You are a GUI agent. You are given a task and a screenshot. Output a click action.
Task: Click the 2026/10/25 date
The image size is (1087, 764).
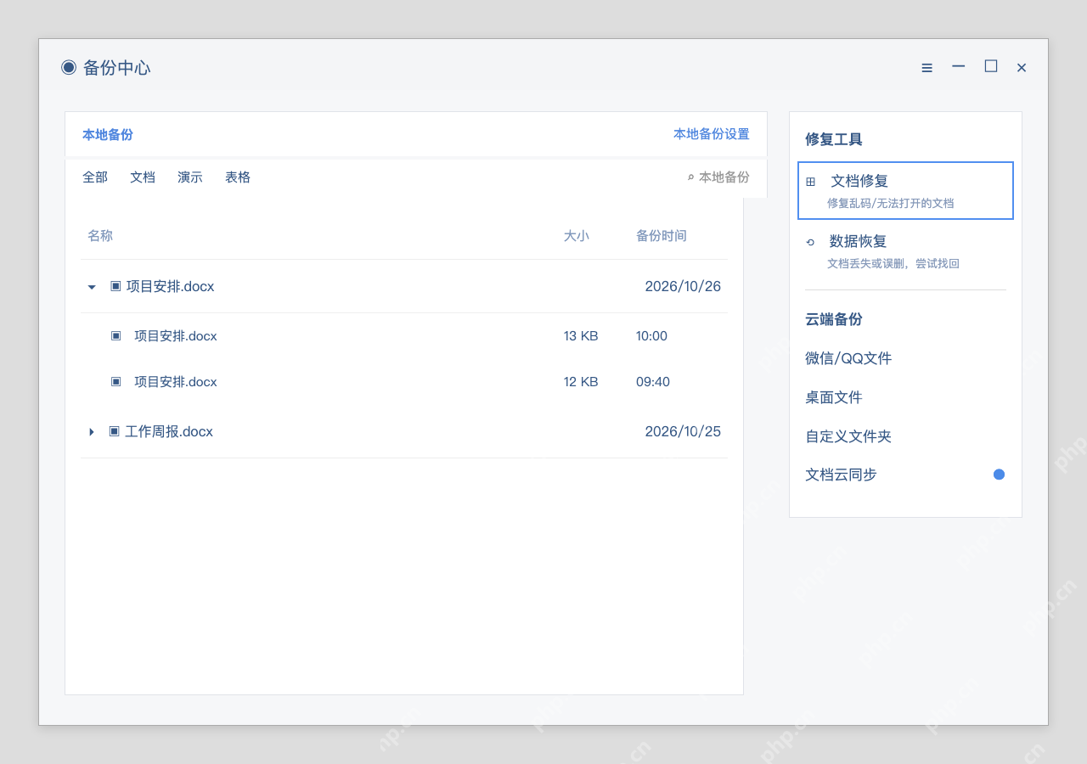(x=683, y=431)
